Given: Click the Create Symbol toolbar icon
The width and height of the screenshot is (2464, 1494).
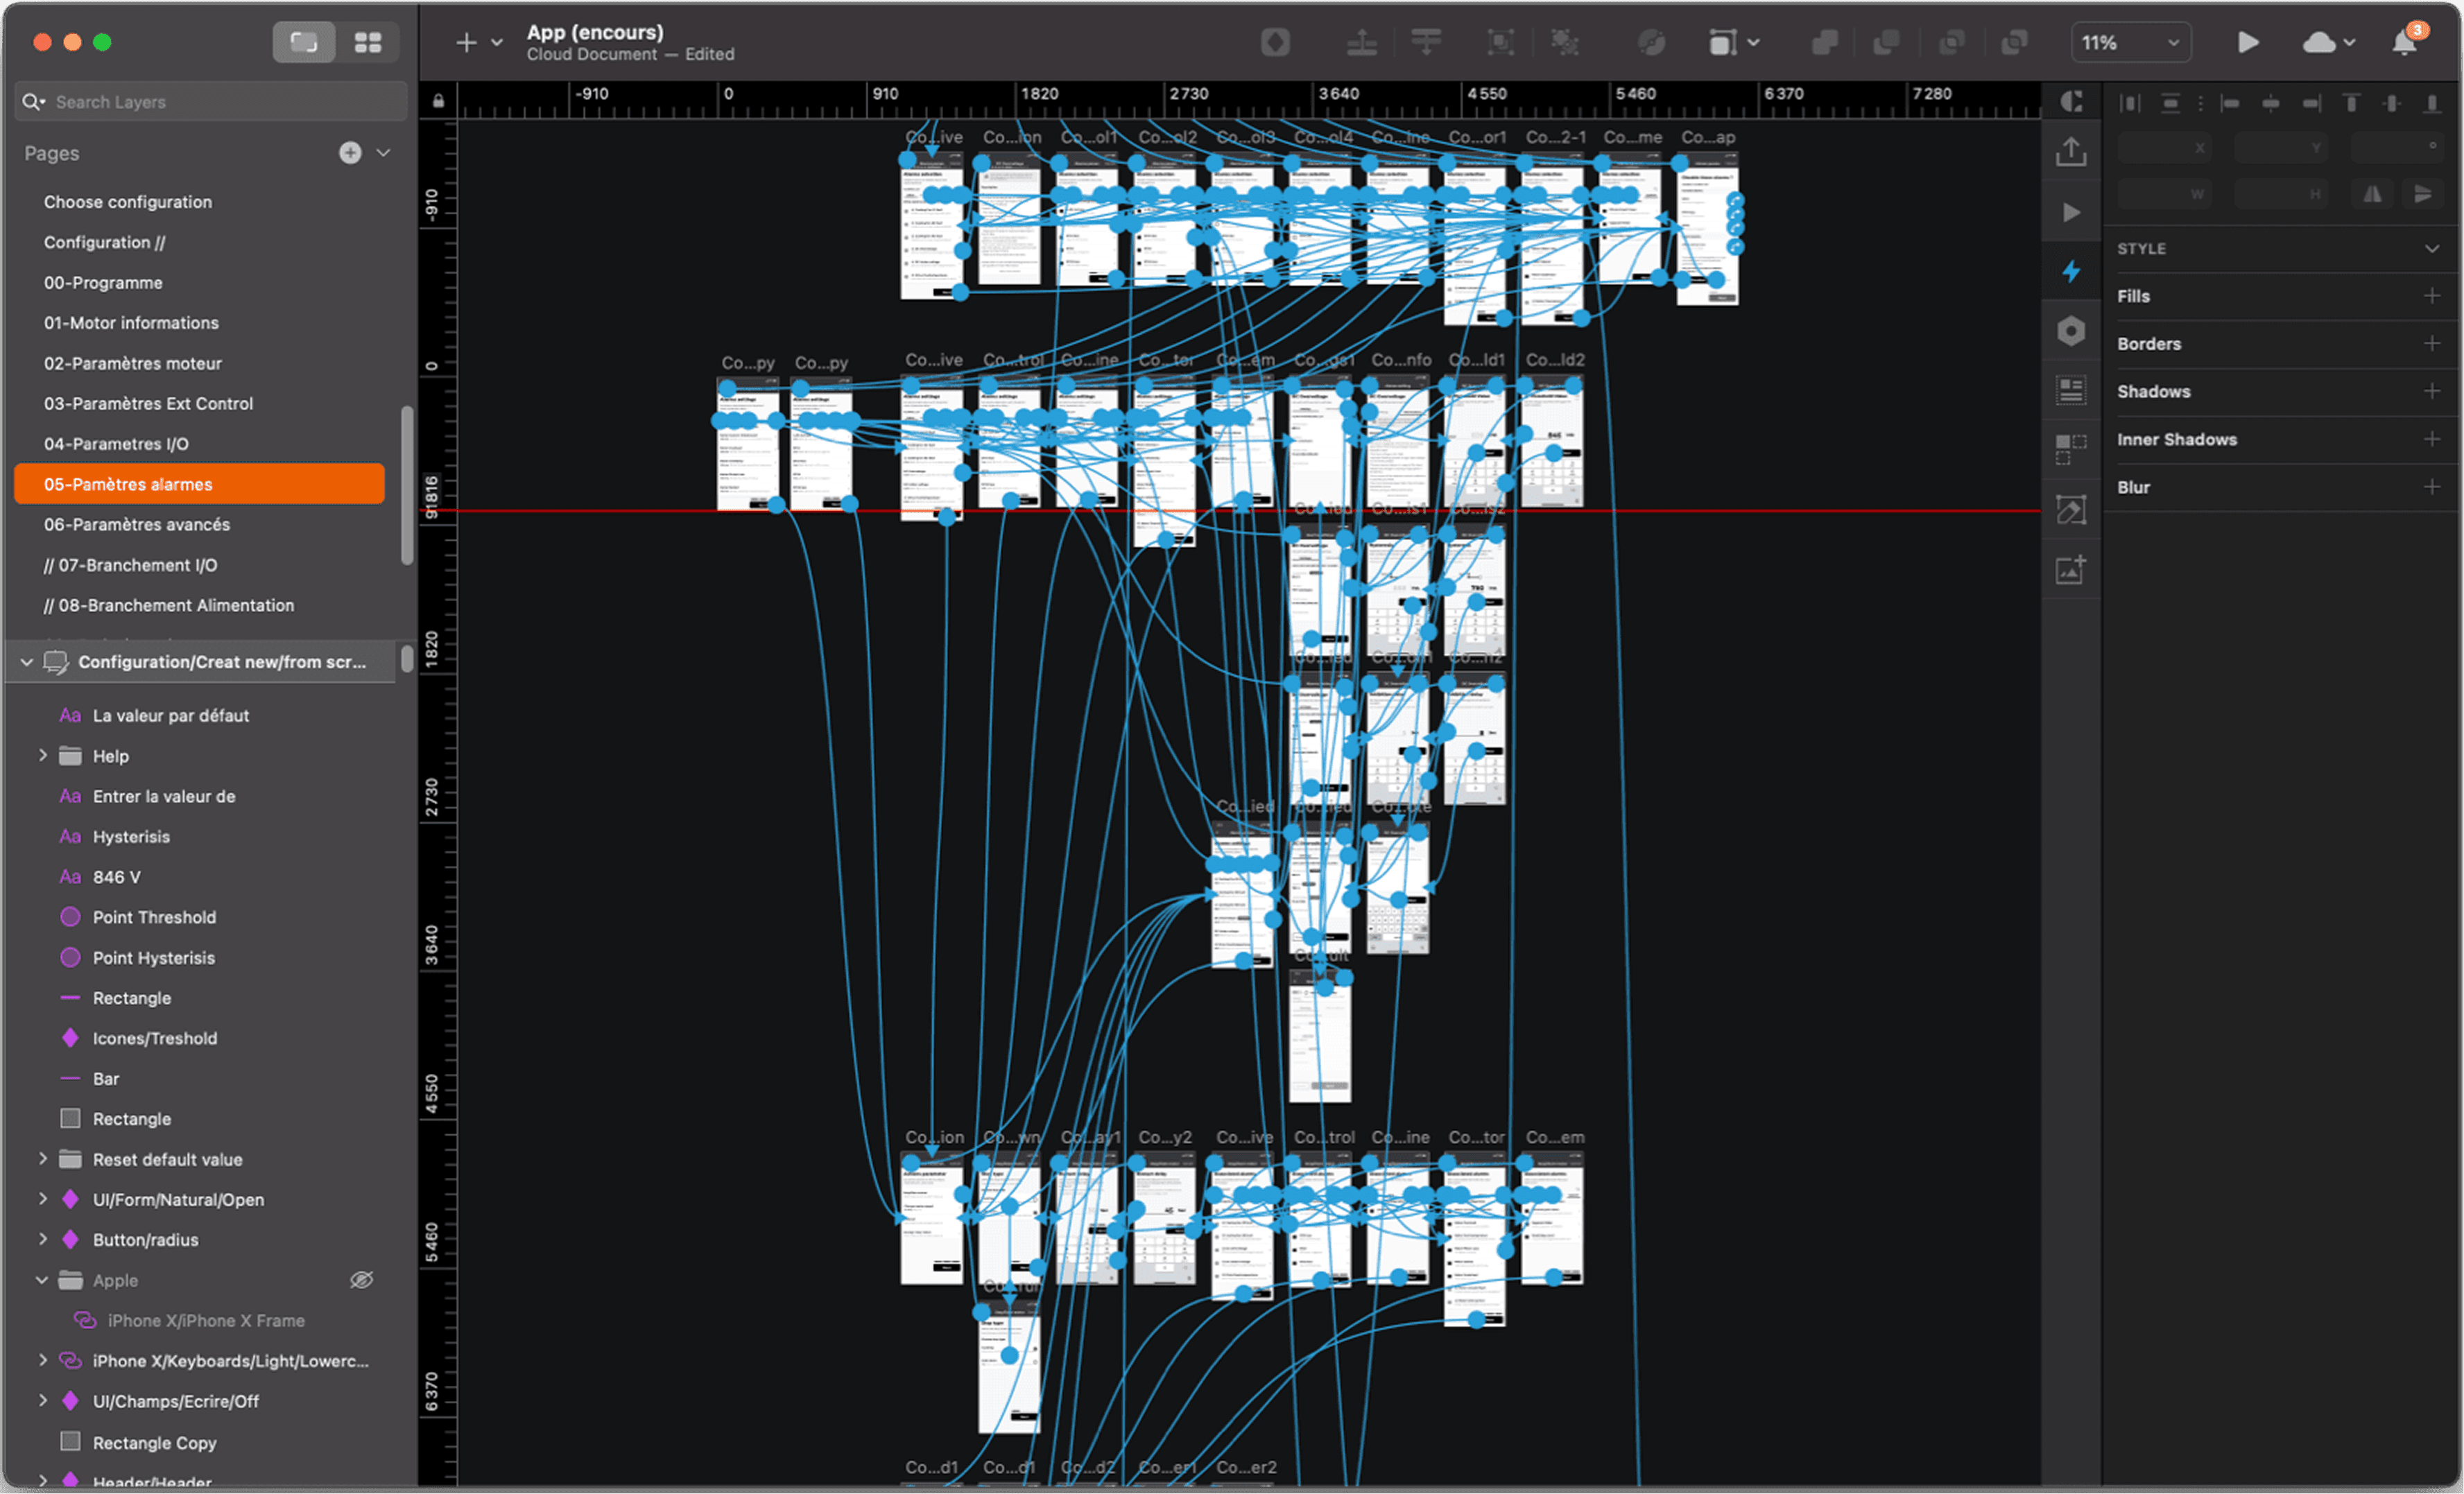Looking at the screenshot, I should click(x=1275, y=42).
